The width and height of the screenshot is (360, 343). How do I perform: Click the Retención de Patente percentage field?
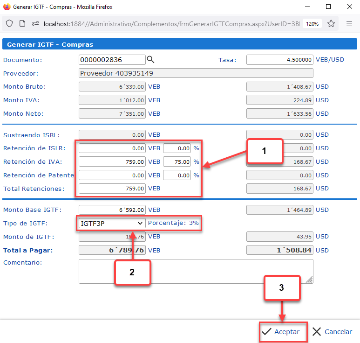click(x=177, y=175)
